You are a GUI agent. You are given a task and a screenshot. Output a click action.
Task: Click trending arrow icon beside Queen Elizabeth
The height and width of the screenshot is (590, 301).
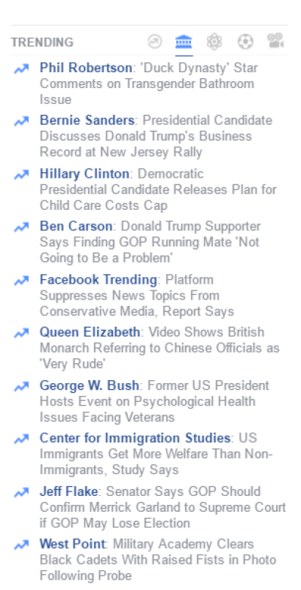21,333
